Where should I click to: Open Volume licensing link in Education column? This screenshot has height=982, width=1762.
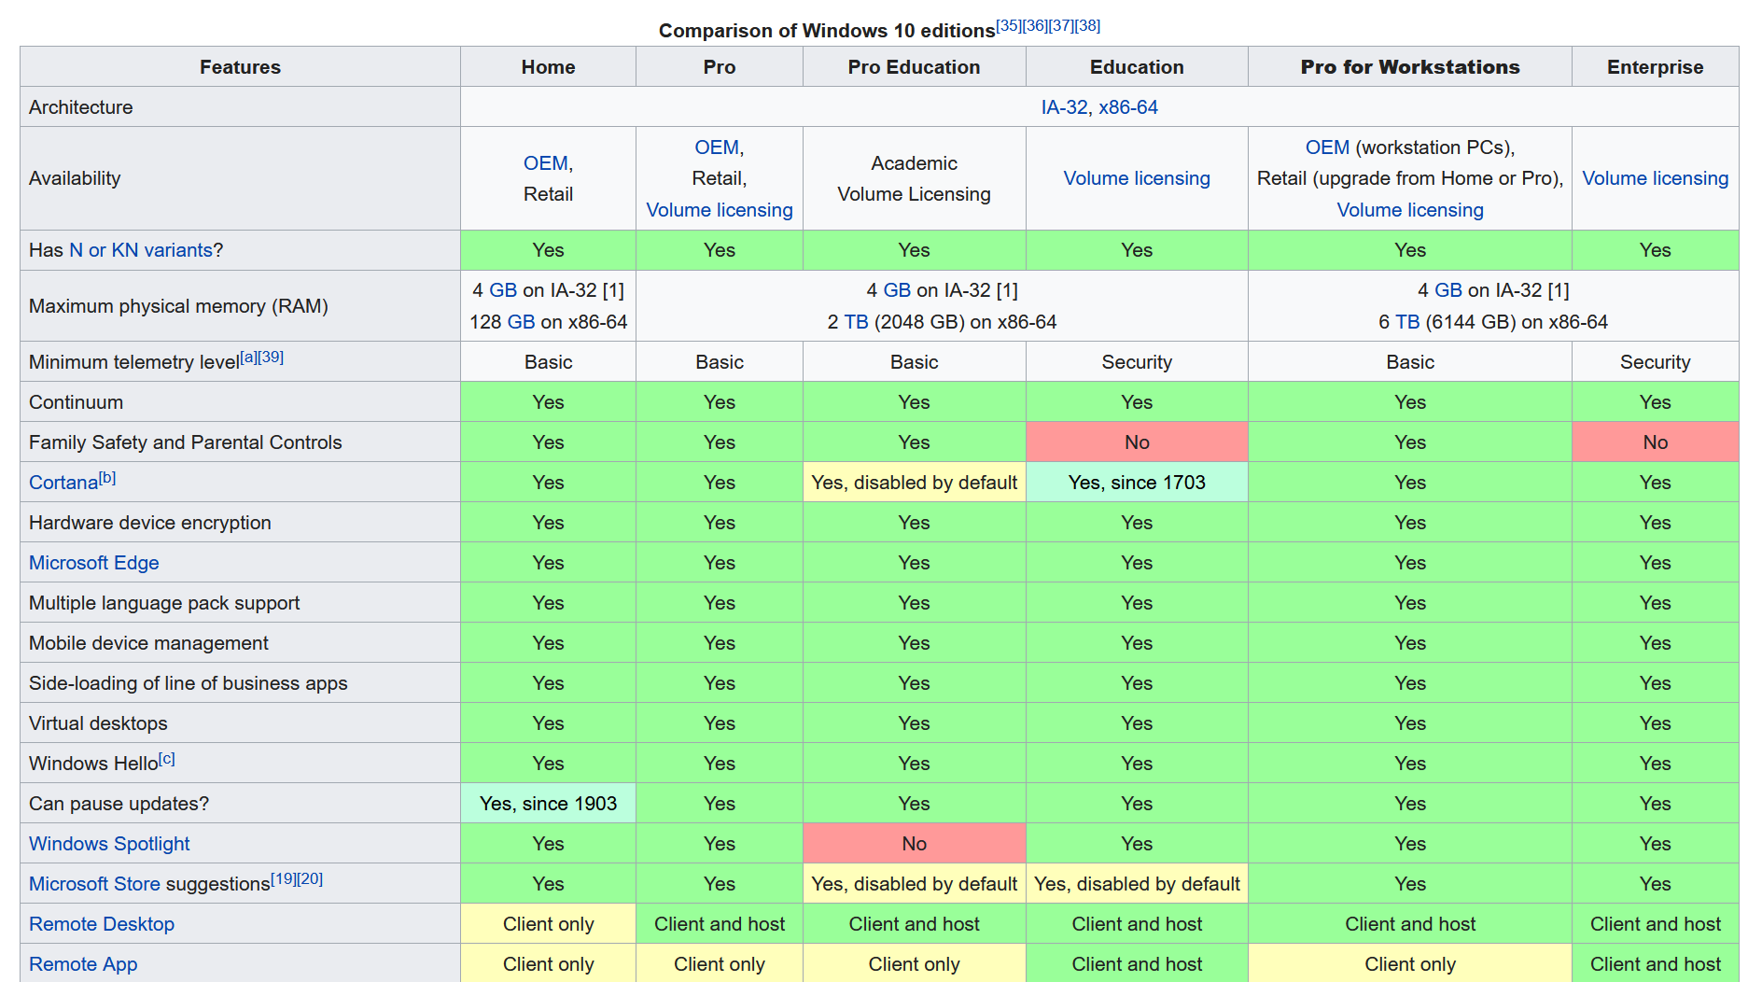(x=1137, y=178)
